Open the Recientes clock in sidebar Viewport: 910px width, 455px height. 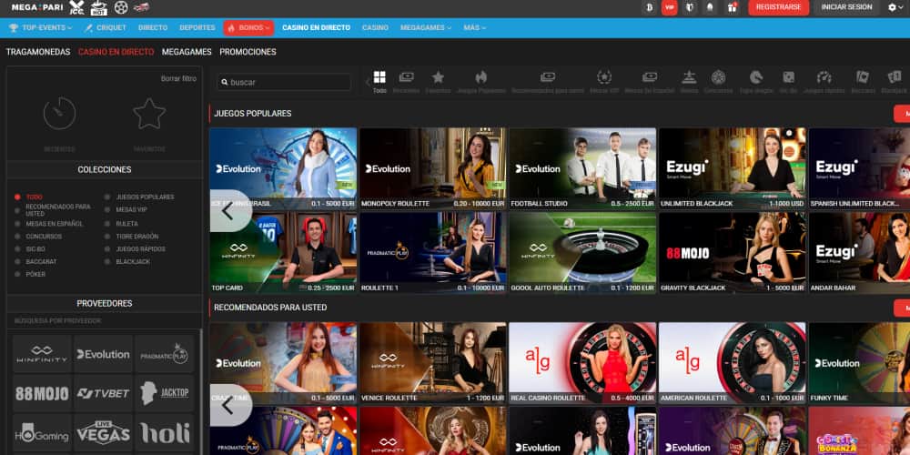coord(60,113)
